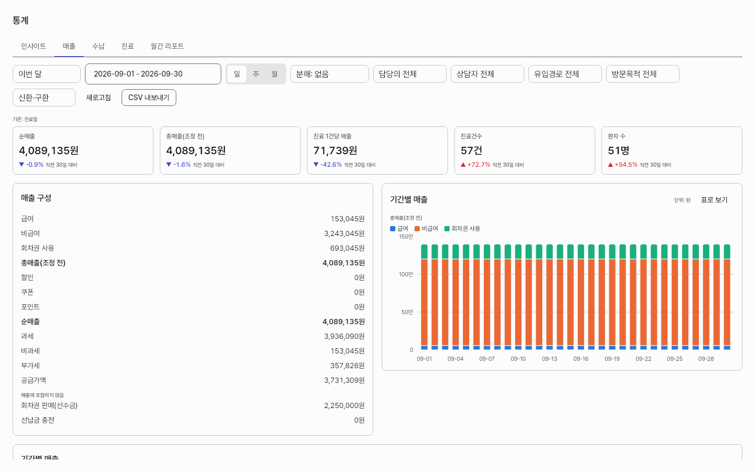
Task: Click the 회차권 사용 row amount 693,045원
Action: 347,248
